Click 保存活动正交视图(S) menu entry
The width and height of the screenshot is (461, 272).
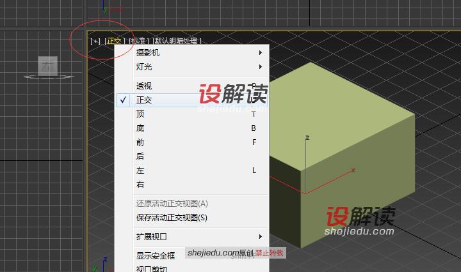tap(172, 218)
